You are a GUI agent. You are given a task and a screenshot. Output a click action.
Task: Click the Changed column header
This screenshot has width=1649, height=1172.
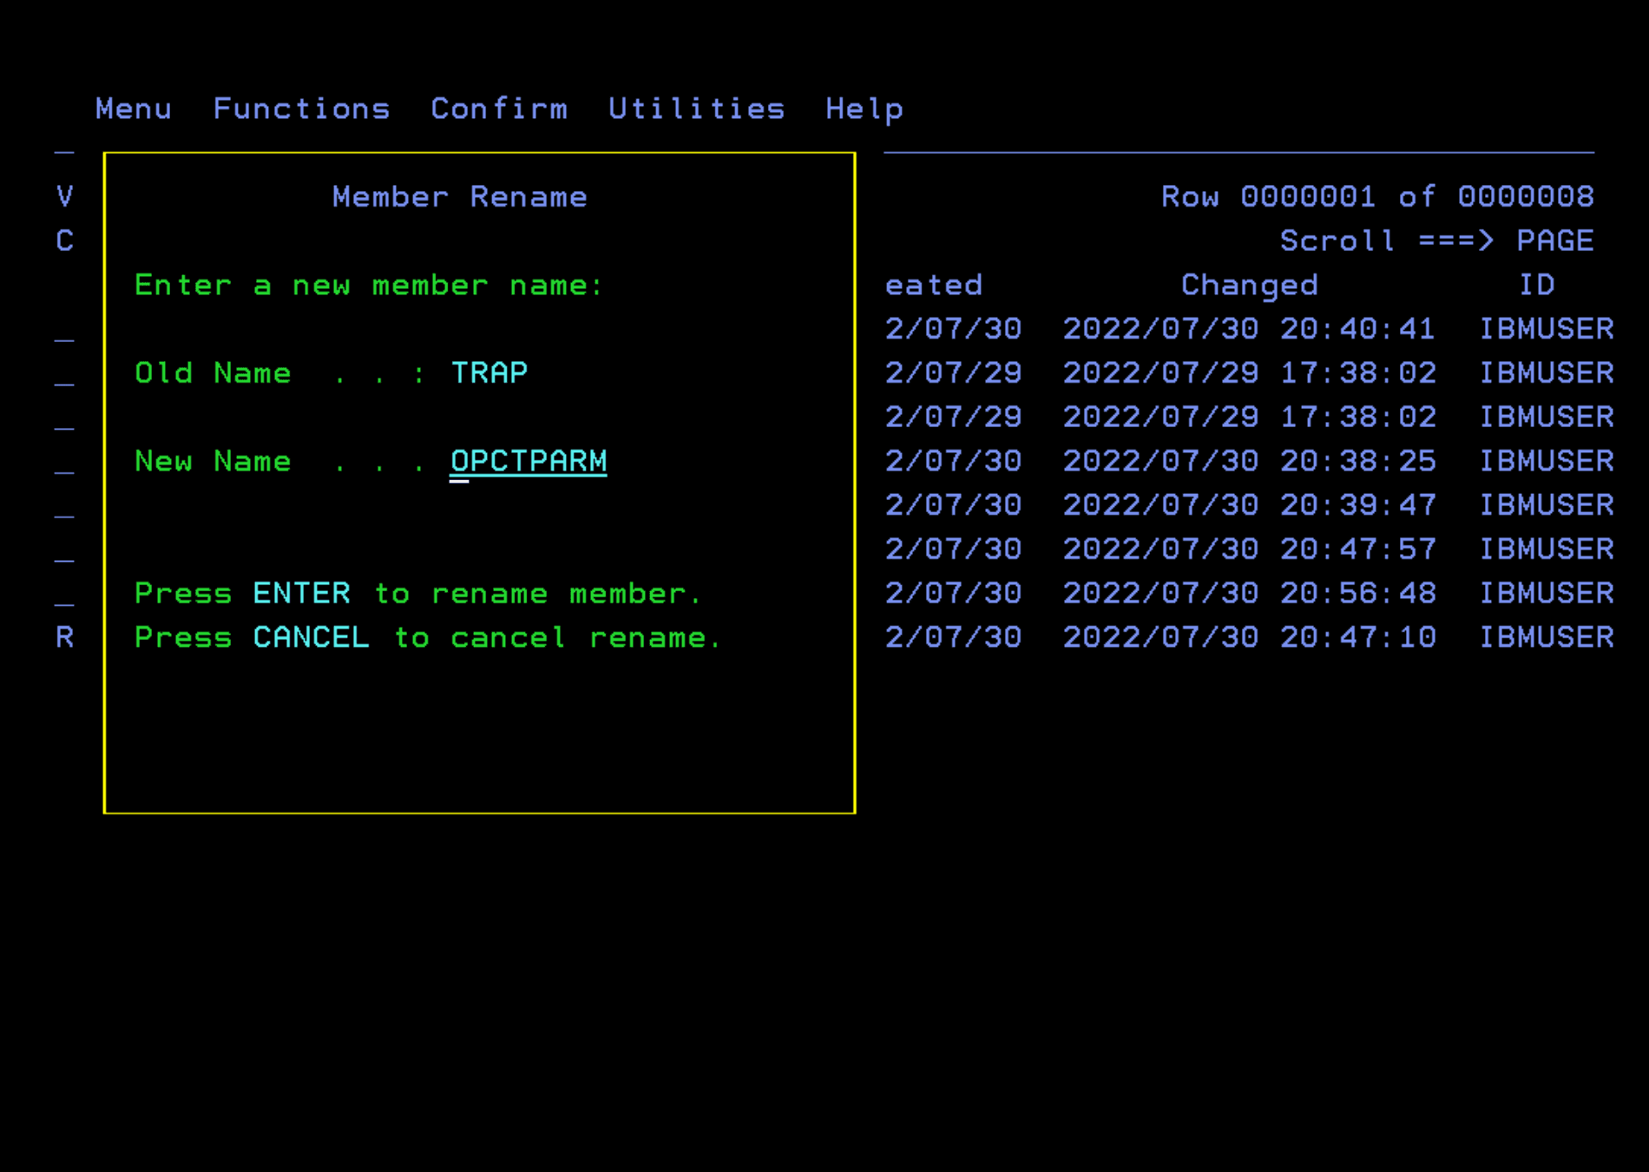pyautogui.click(x=1249, y=285)
